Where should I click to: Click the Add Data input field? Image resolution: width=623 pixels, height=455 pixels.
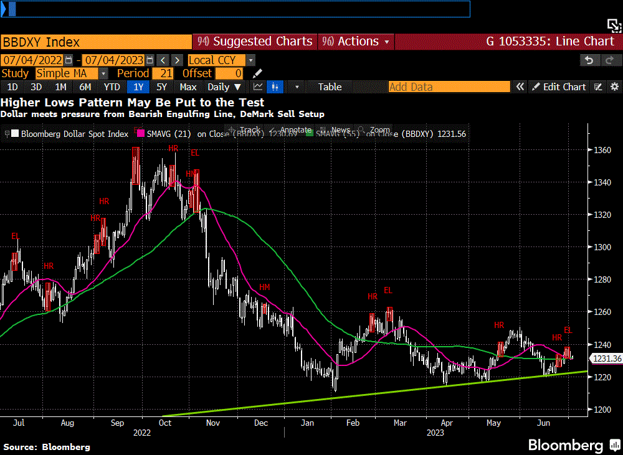coord(449,87)
